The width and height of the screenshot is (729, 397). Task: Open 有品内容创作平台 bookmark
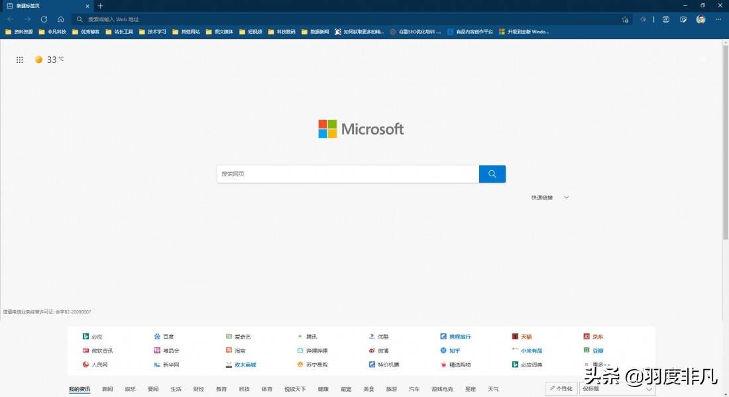470,32
